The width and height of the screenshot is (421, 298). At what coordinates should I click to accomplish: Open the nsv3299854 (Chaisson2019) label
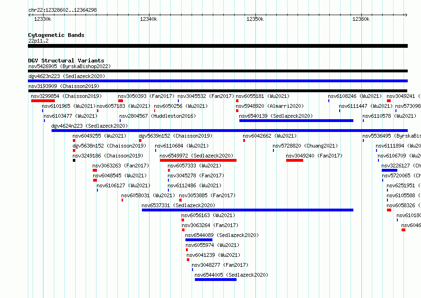coord(66,96)
